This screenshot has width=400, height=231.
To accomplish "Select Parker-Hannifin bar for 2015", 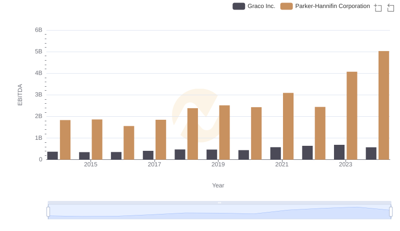I will pyautogui.click(x=97, y=139).
